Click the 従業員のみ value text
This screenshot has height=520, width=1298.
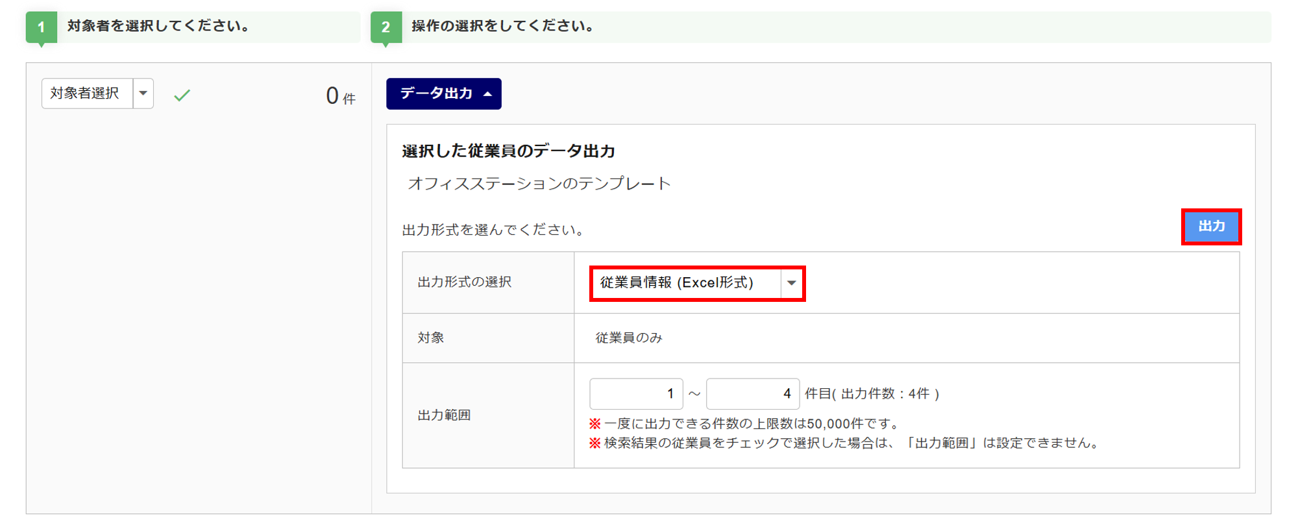[628, 338]
